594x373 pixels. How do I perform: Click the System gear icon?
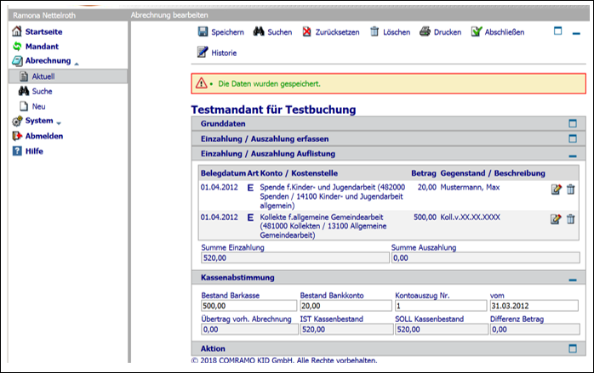(x=17, y=121)
